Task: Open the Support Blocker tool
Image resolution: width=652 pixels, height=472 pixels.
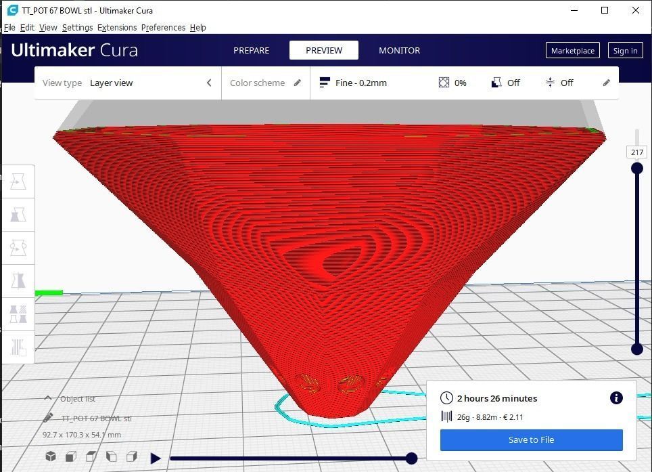Action: [x=18, y=347]
